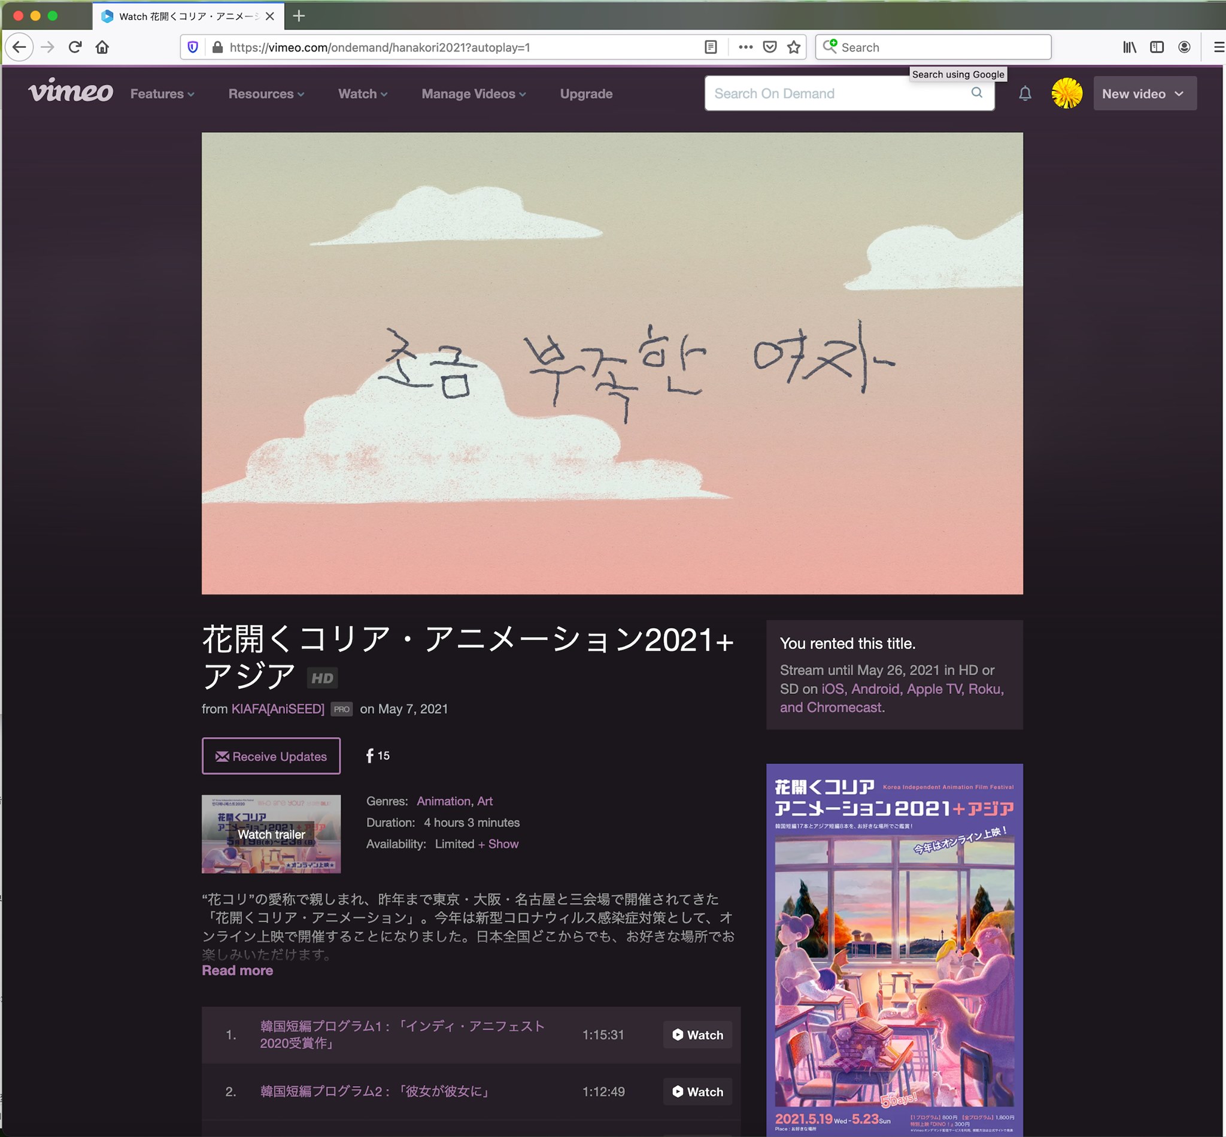Screen dimensions: 1226x1137
Task: Open the yellow flower profile avatar
Action: 1067,93
